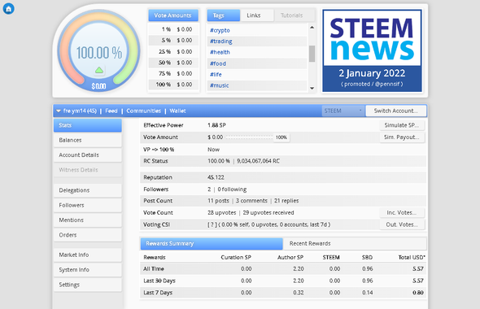Screen dimensions: 480x309
Task: Open Mentions in the sidebar
Action: click(x=88, y=220)
